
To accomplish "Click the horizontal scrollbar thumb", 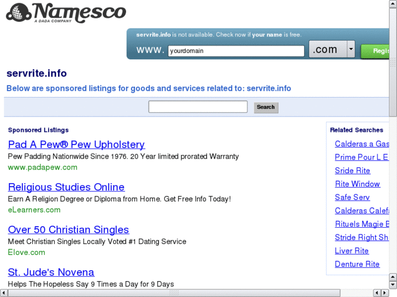I will (174, 293).
